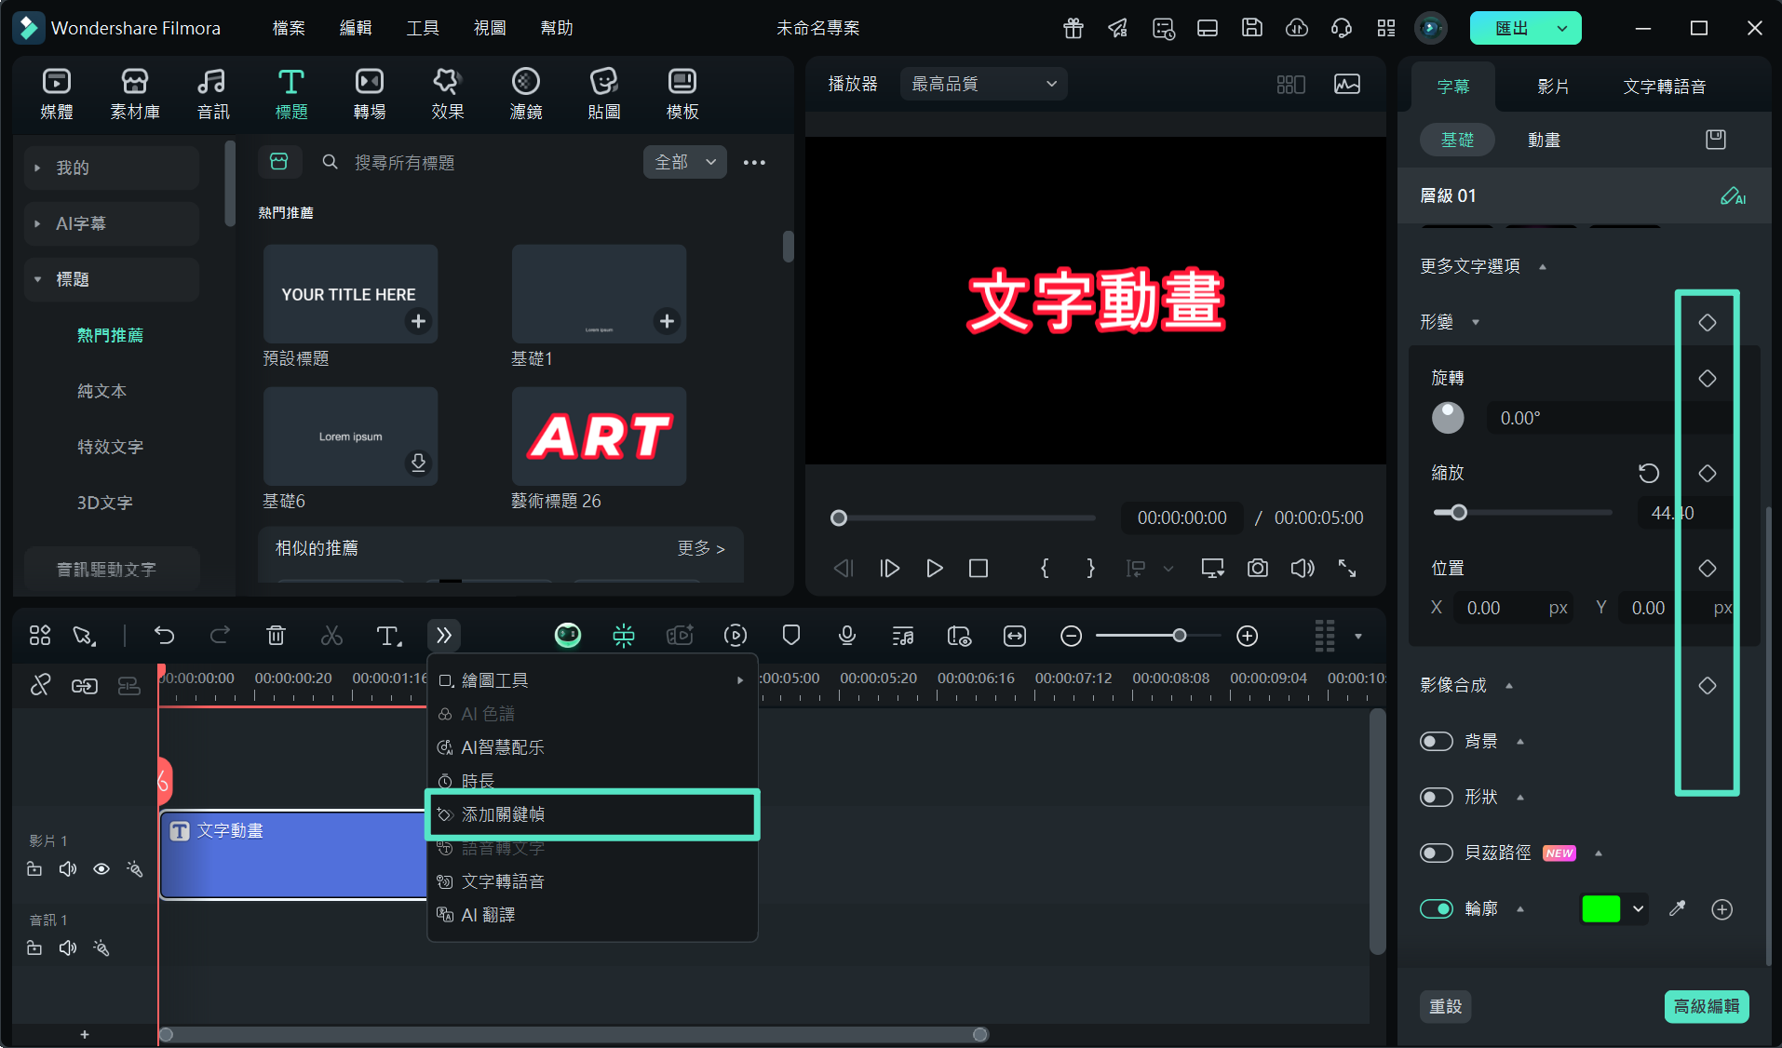The height and width of the screenshot is (1048, 1782).
Task: Click the save project disk icon
Action: pos(1252,28)
